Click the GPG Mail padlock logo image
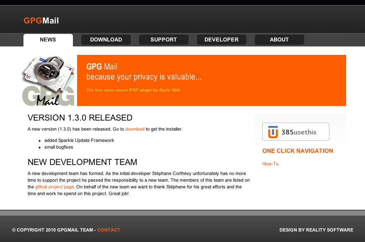Screen dimensions: 365x242 click(x=49, y=81)
